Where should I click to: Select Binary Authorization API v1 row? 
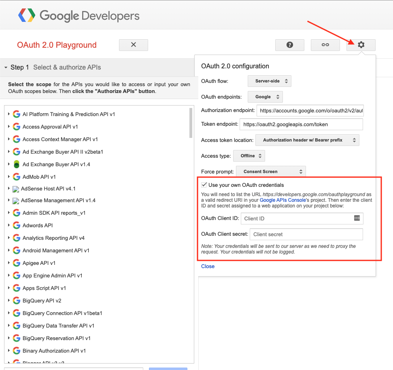[x=54, y=351]
